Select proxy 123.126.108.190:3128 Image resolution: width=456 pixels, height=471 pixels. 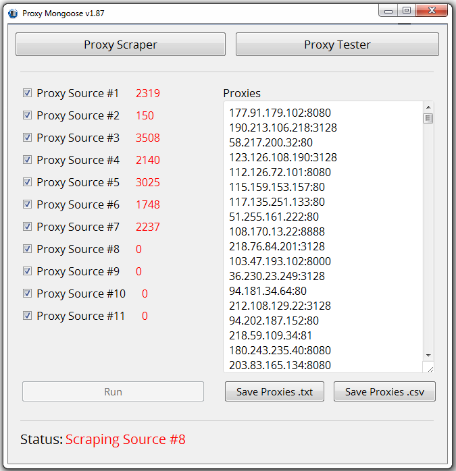click(x=283, y=157)
